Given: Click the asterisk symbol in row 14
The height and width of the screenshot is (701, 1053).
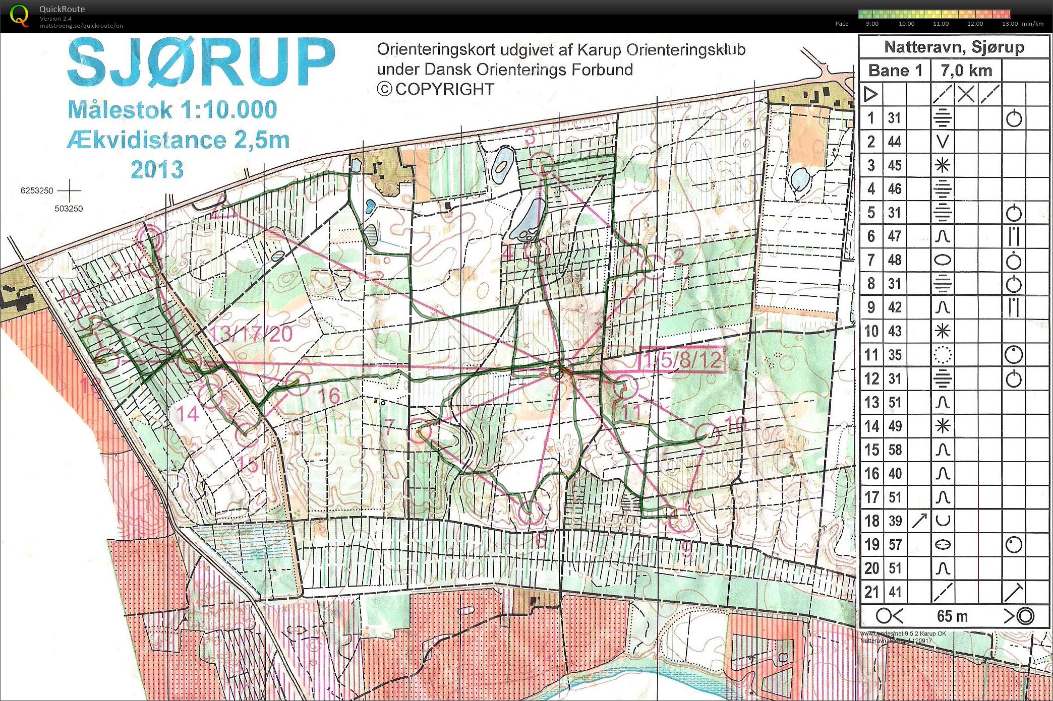Looking at the screenshot, I should pos(942,426).
